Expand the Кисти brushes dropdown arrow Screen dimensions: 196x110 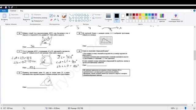64,21
